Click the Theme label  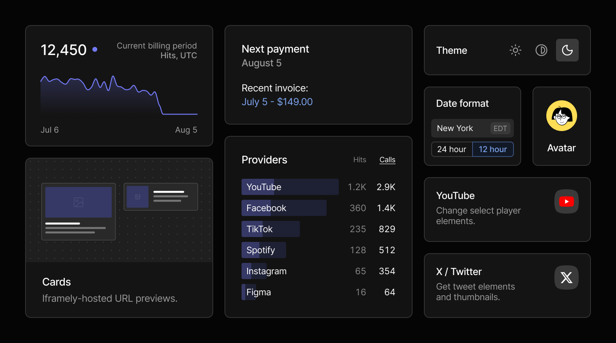click(451, 51)
